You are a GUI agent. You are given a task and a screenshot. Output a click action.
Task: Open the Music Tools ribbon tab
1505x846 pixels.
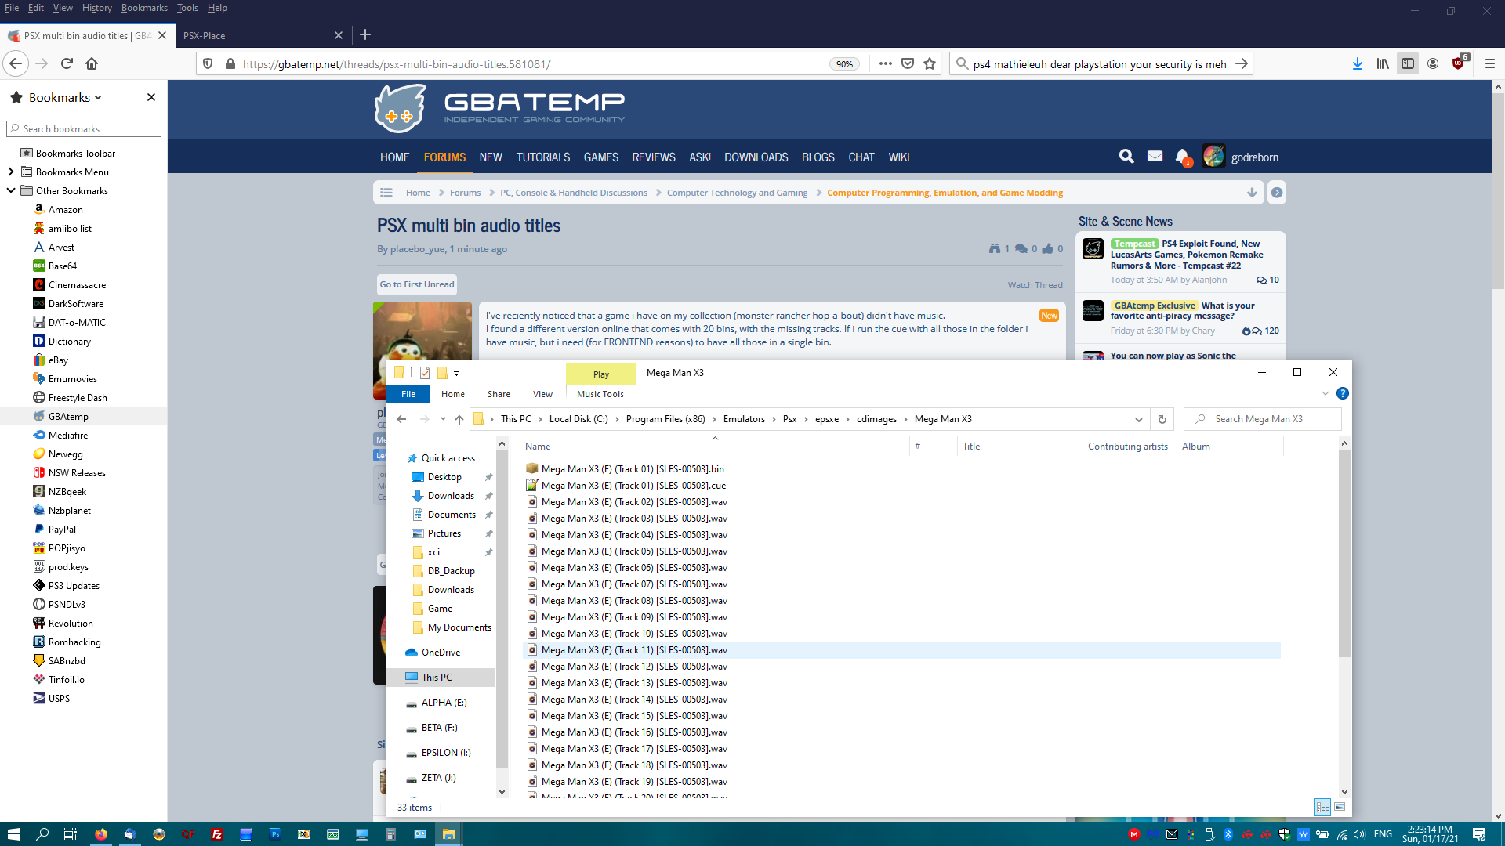pos(600,394)
